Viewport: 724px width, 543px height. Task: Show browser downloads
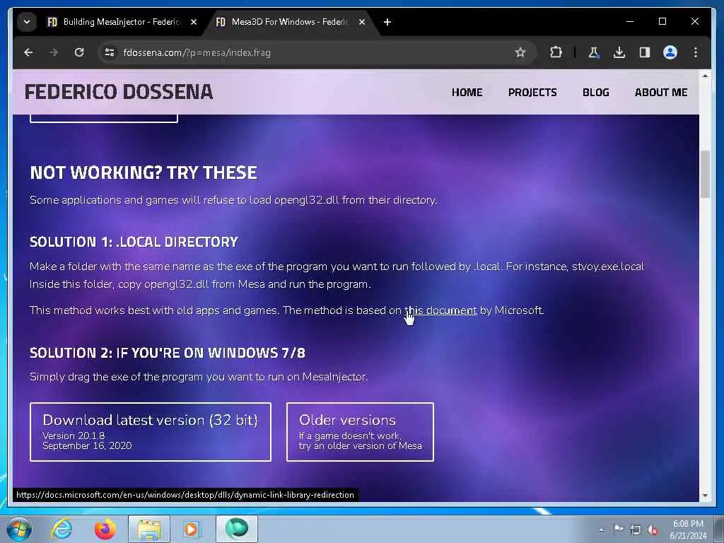pos(619,52)
